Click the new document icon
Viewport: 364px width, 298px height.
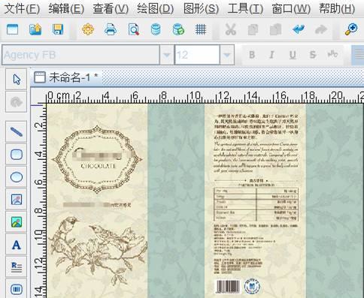pyautogui.click(x=12, y=29)
